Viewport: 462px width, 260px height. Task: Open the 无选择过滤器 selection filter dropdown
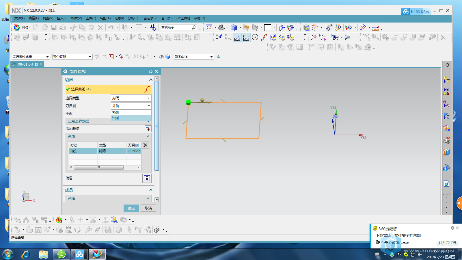coord(31,57)
